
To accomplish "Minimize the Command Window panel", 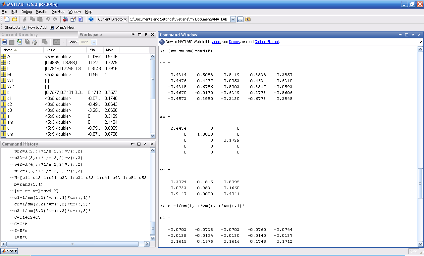I will (x=400, y=35).
